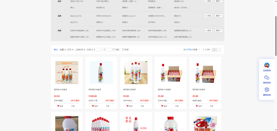Select the 默认 default sort tab
Image resolution: width=277 pixels, height=131 pixels.
tap(56, 50)
